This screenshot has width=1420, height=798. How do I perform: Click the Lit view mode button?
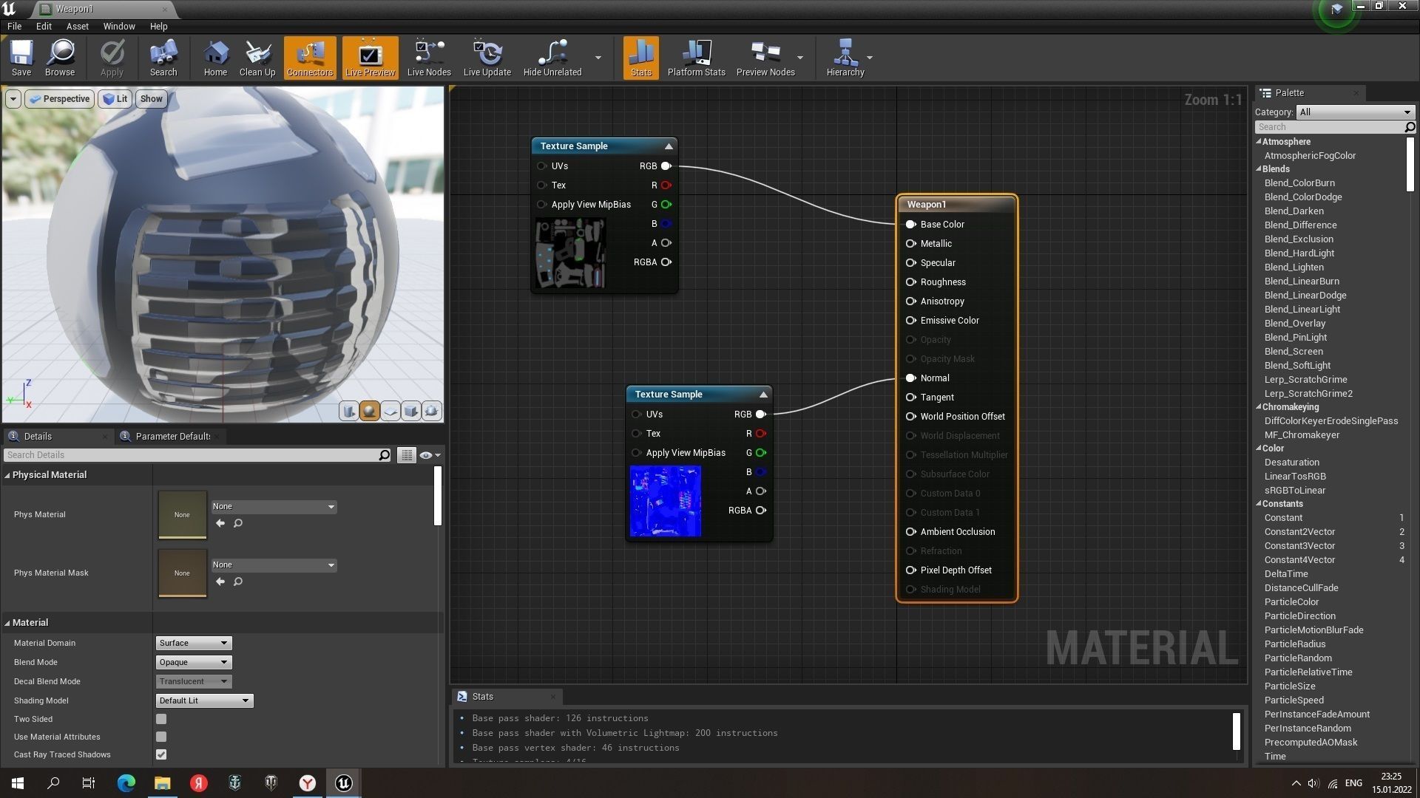(115, 99)
